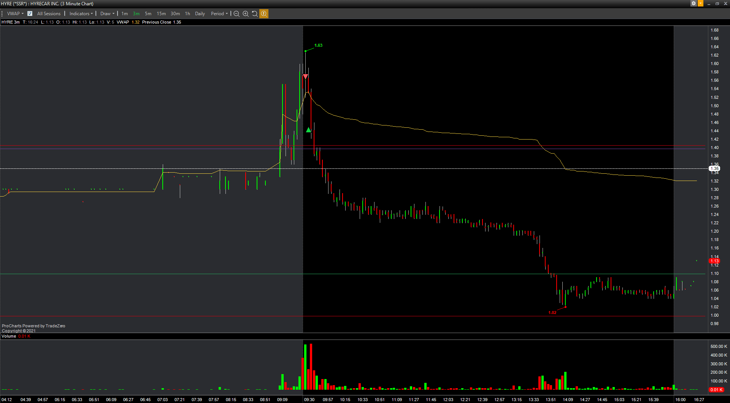Zoom out the chart with minus magnifier
Image resolution: width=730 pixels, height=403 pixels.
[236, 14]
